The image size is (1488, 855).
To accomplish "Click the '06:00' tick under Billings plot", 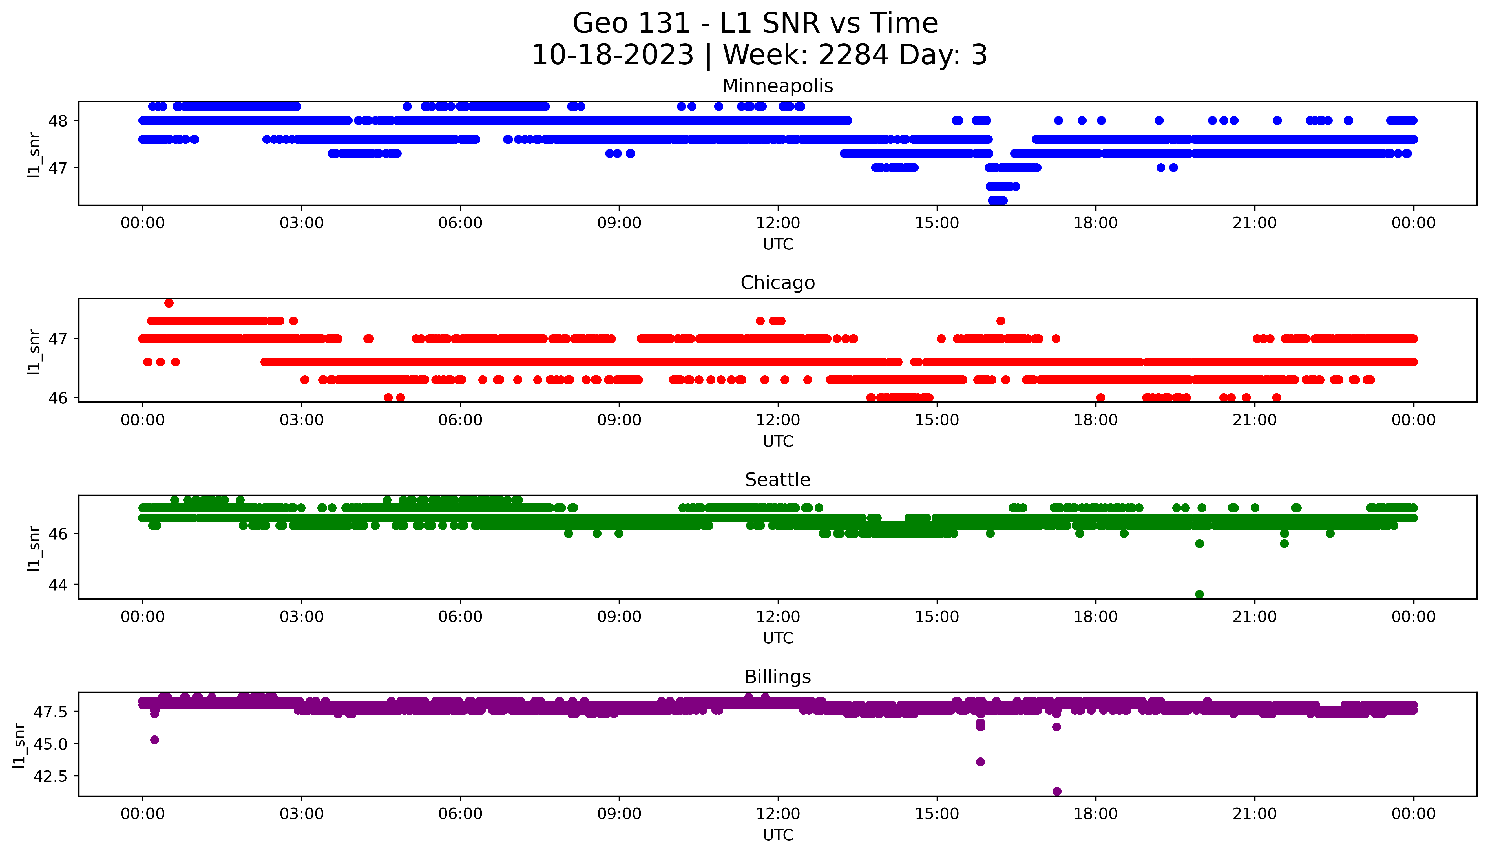I will tap(461, 814).
